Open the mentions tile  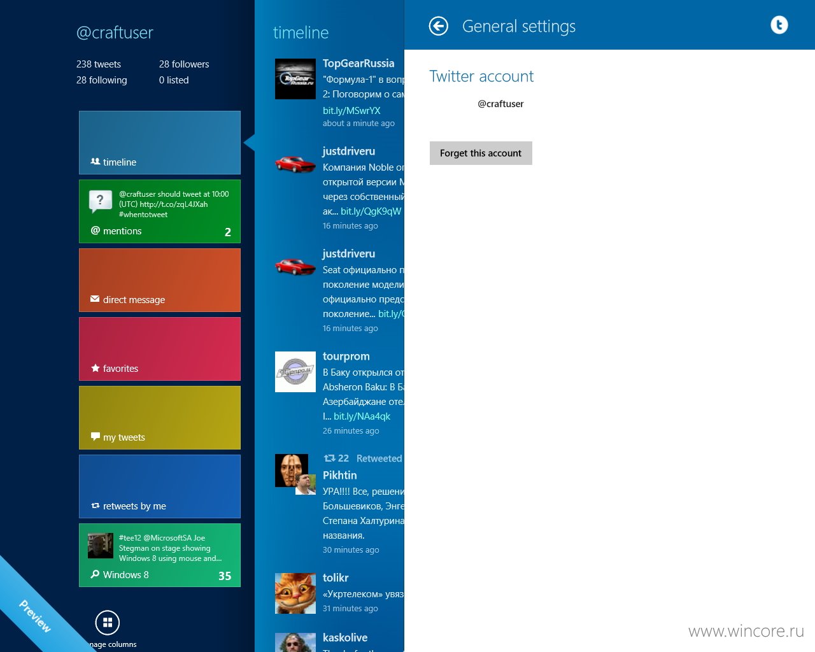point(160,211)
